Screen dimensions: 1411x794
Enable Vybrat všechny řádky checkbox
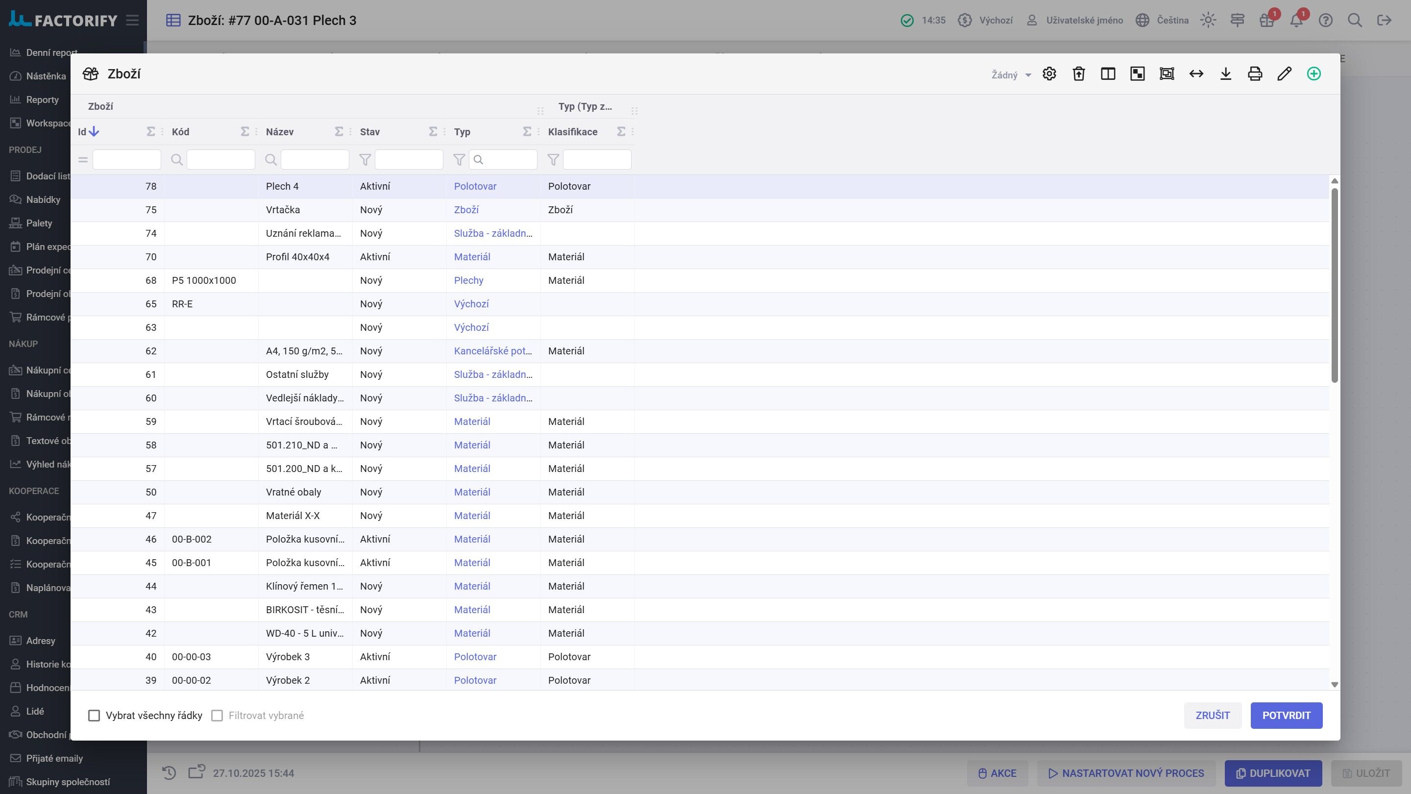tap(94, 716)
